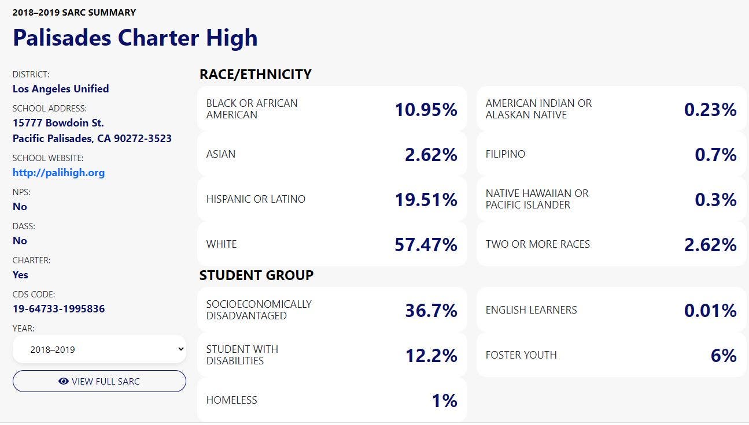Select the Student With Disabilities card
The height and width of the screenshot is (425, 749).
[x=331, y=355]
